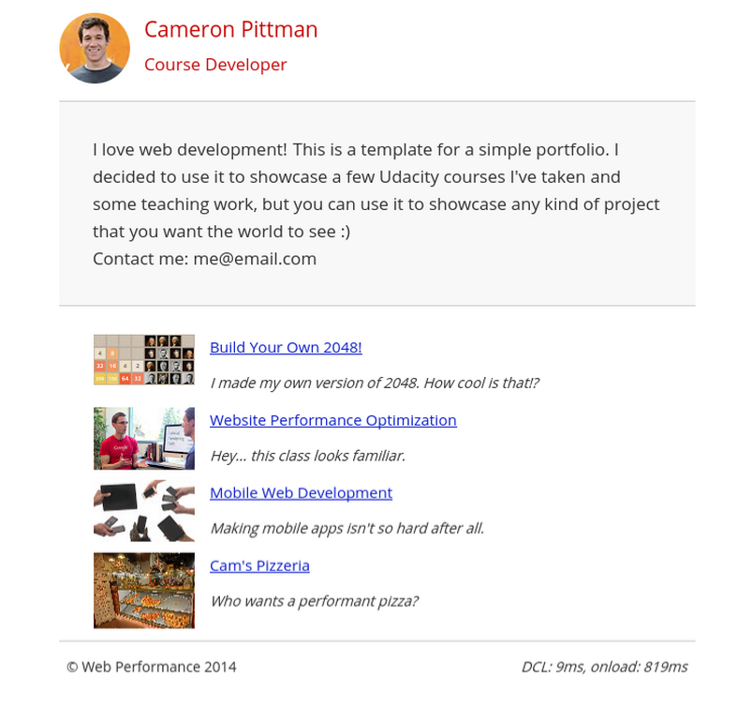Click the Course Developer subtitle
Screen dimensions: 752x707
pyautogui.click(x=215, y=65)
